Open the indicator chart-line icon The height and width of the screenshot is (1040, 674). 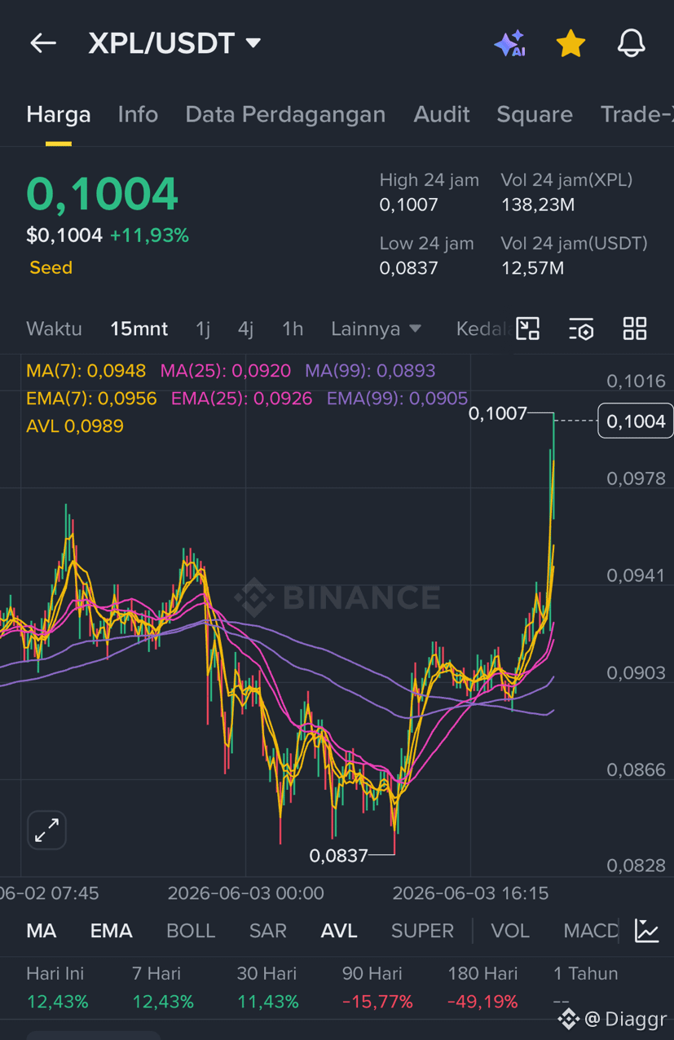pyautogui.click(x=647, y=930)
